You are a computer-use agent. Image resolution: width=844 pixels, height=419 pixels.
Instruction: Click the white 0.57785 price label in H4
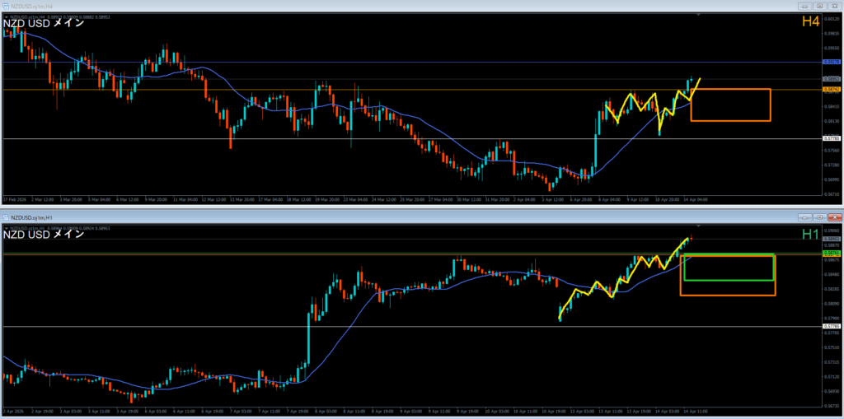pyautogui.click(x=832, y=138)
